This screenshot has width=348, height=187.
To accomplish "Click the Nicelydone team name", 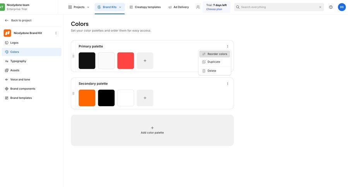I will click(18, 5).
